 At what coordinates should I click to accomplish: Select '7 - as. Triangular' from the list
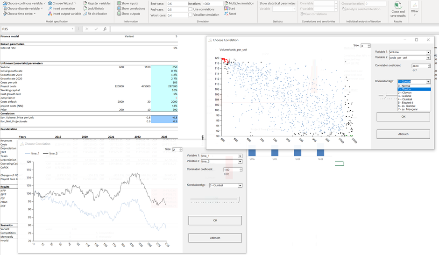(414, 109)
